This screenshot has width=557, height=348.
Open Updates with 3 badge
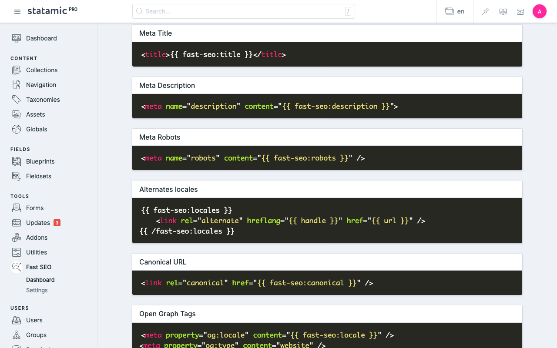[38, 223]
